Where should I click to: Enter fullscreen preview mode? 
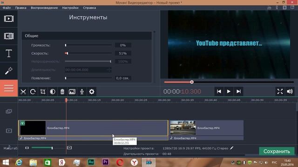[280, 91]
